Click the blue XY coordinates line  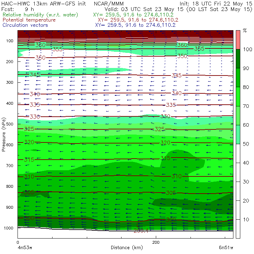point(135,25)
